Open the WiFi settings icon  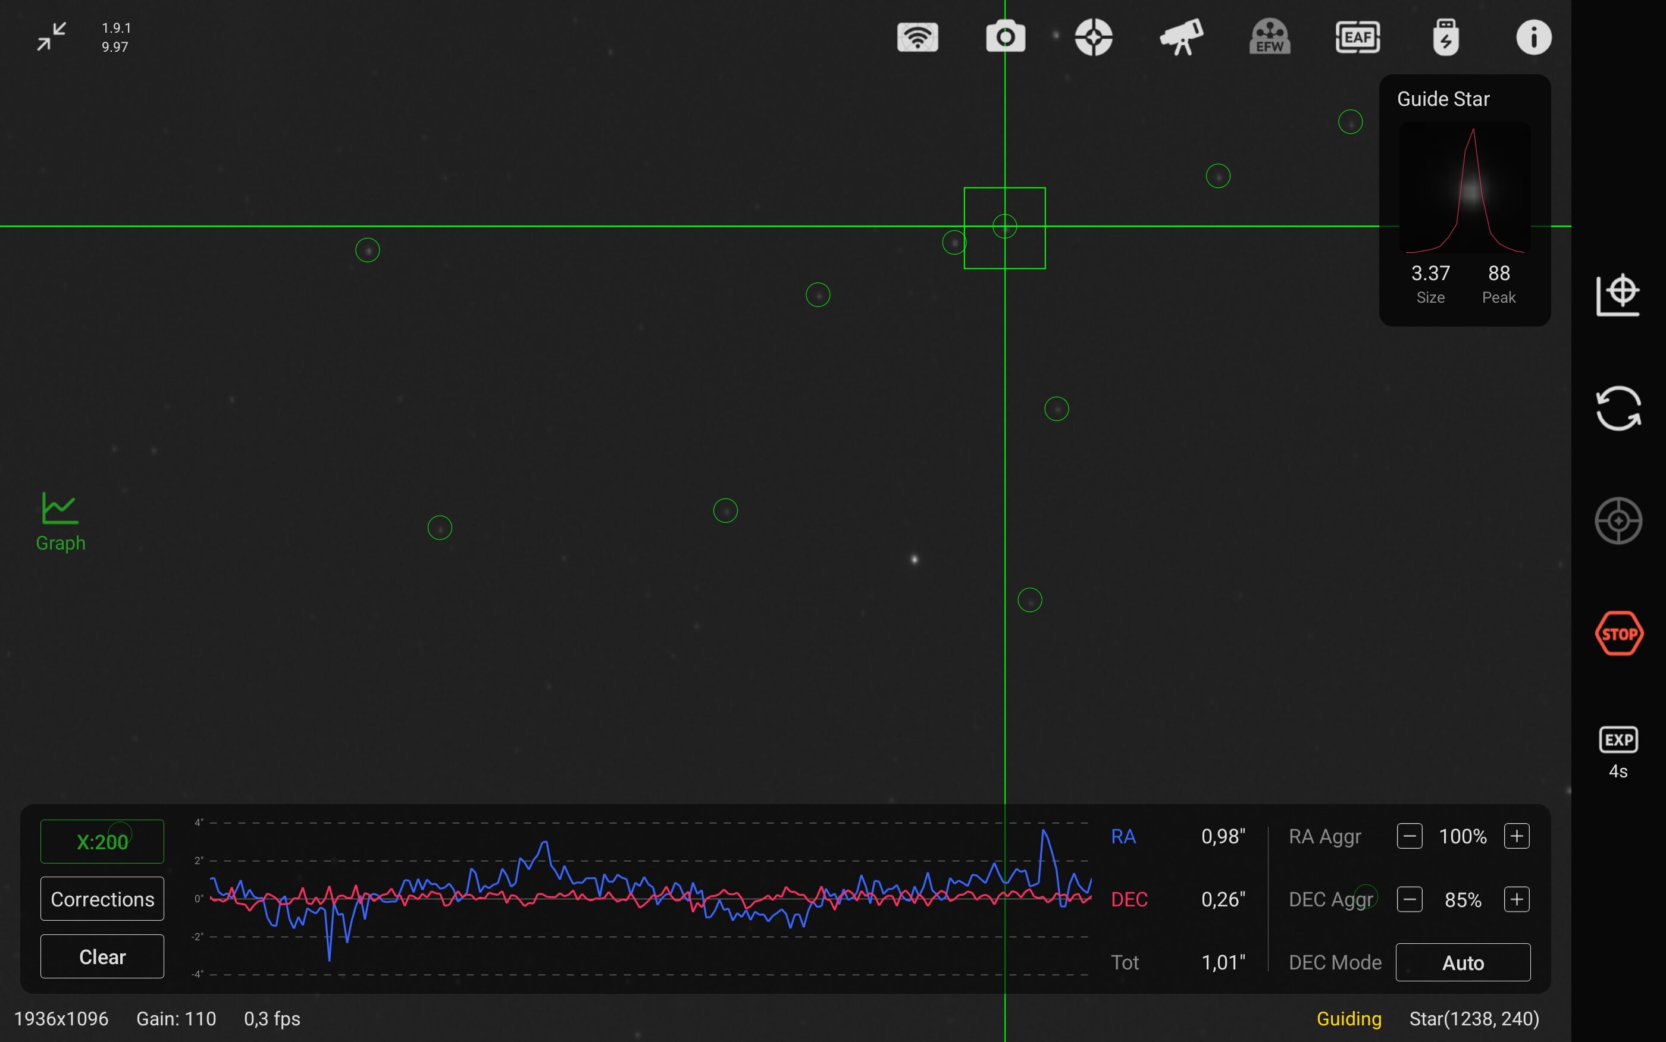point(917,37)
